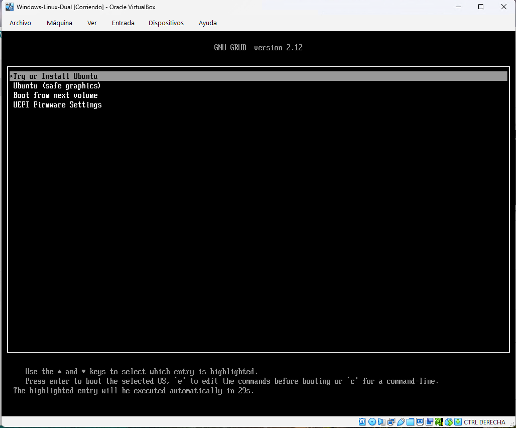Open the Ver menu
516x428 pixels.
(92, 23)
